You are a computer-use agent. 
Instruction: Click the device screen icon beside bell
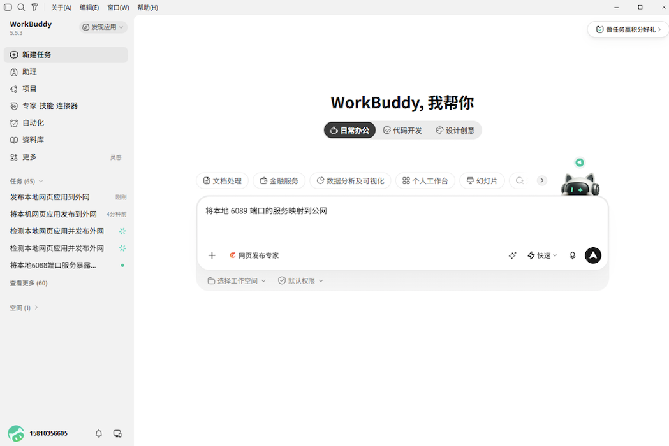click(x=117, y=434)
